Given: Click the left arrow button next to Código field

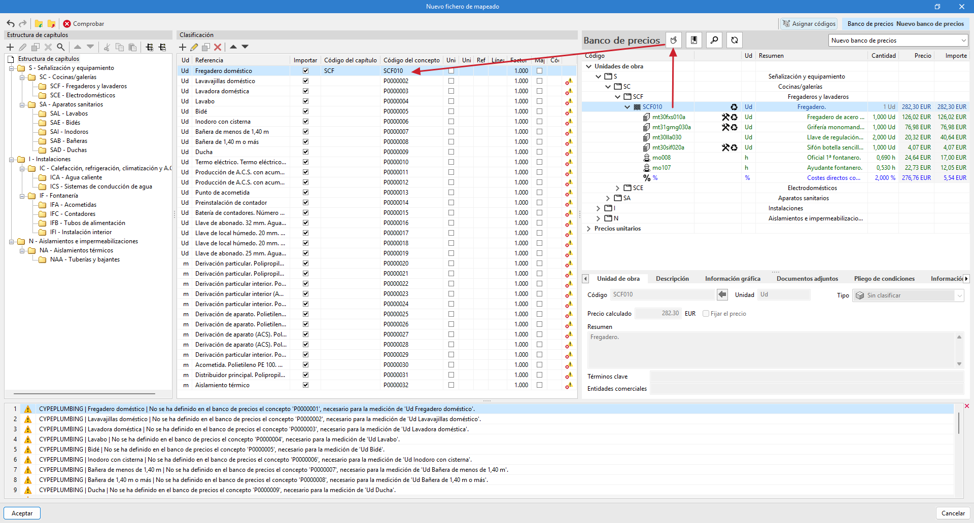Looking at the screenshot, I should point(722,294).
